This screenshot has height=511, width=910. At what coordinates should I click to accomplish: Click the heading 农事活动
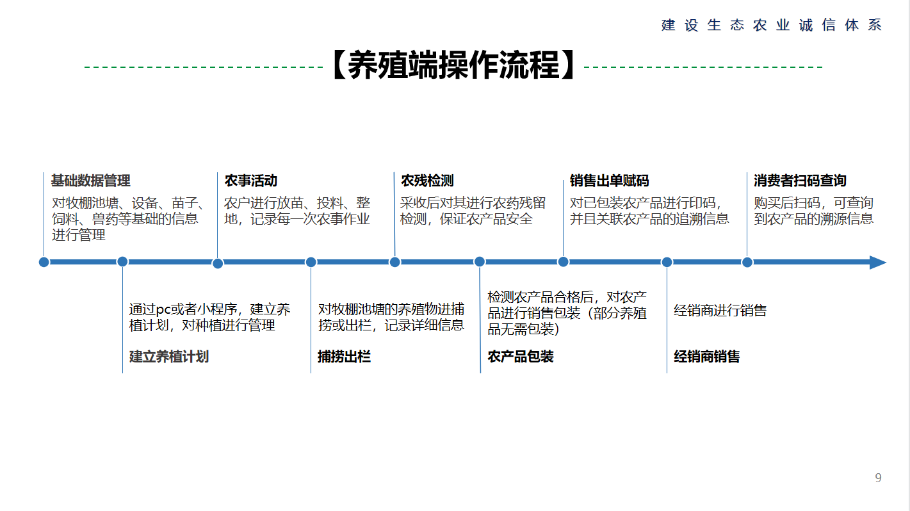pos(250,181)
